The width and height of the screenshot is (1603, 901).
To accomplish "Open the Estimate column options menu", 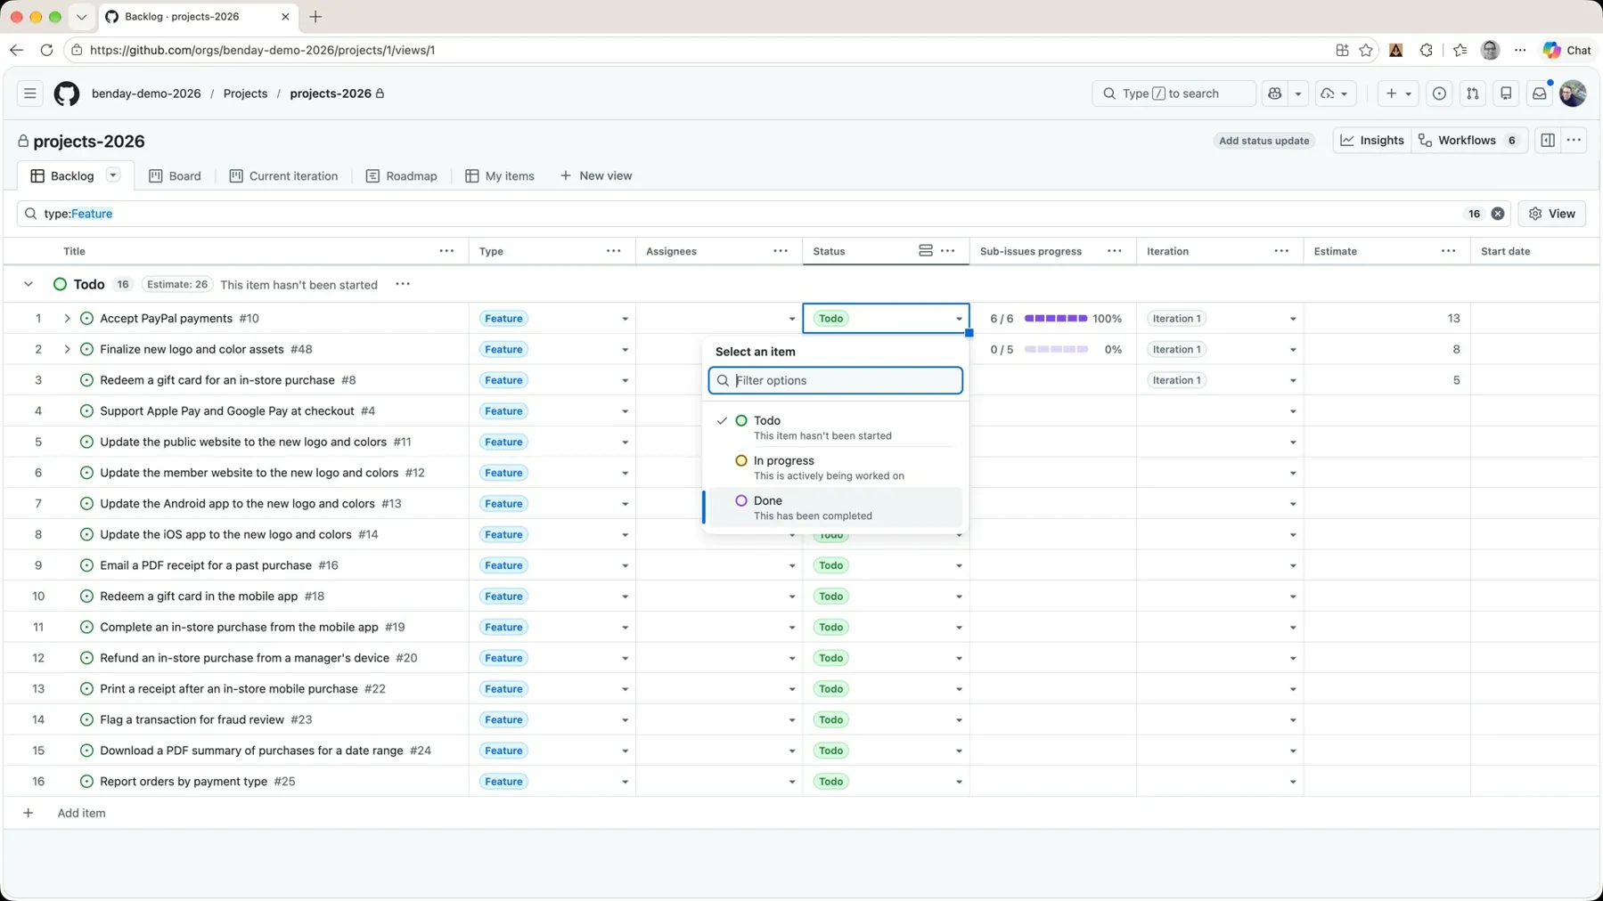I will coord(1449,251).
